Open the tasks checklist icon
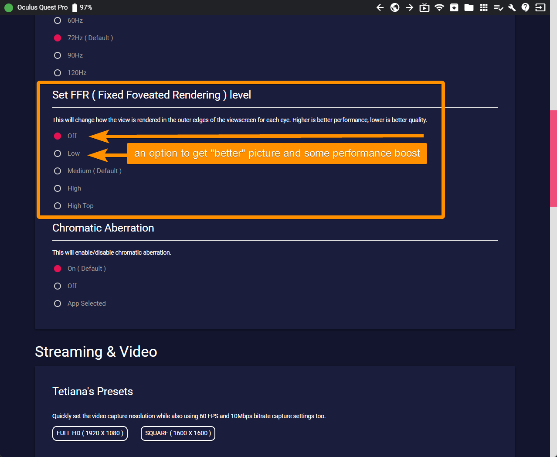This screenshot has height=457, width=557. pyautogui.click(x=498, y=7)
